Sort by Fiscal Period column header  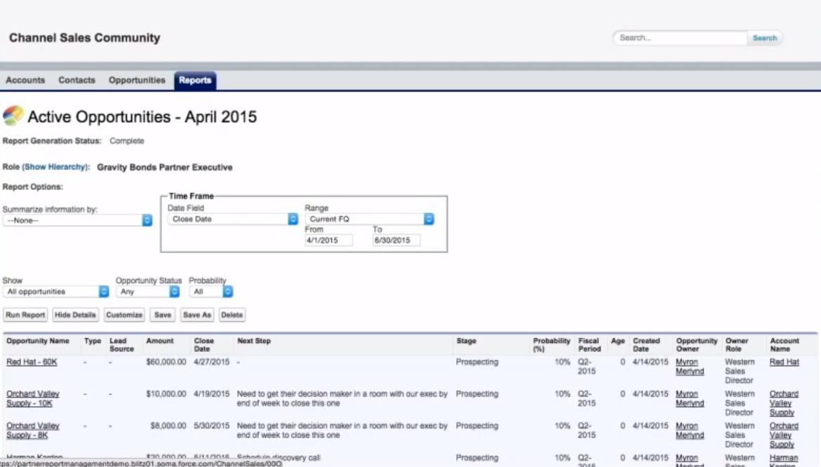589,344
